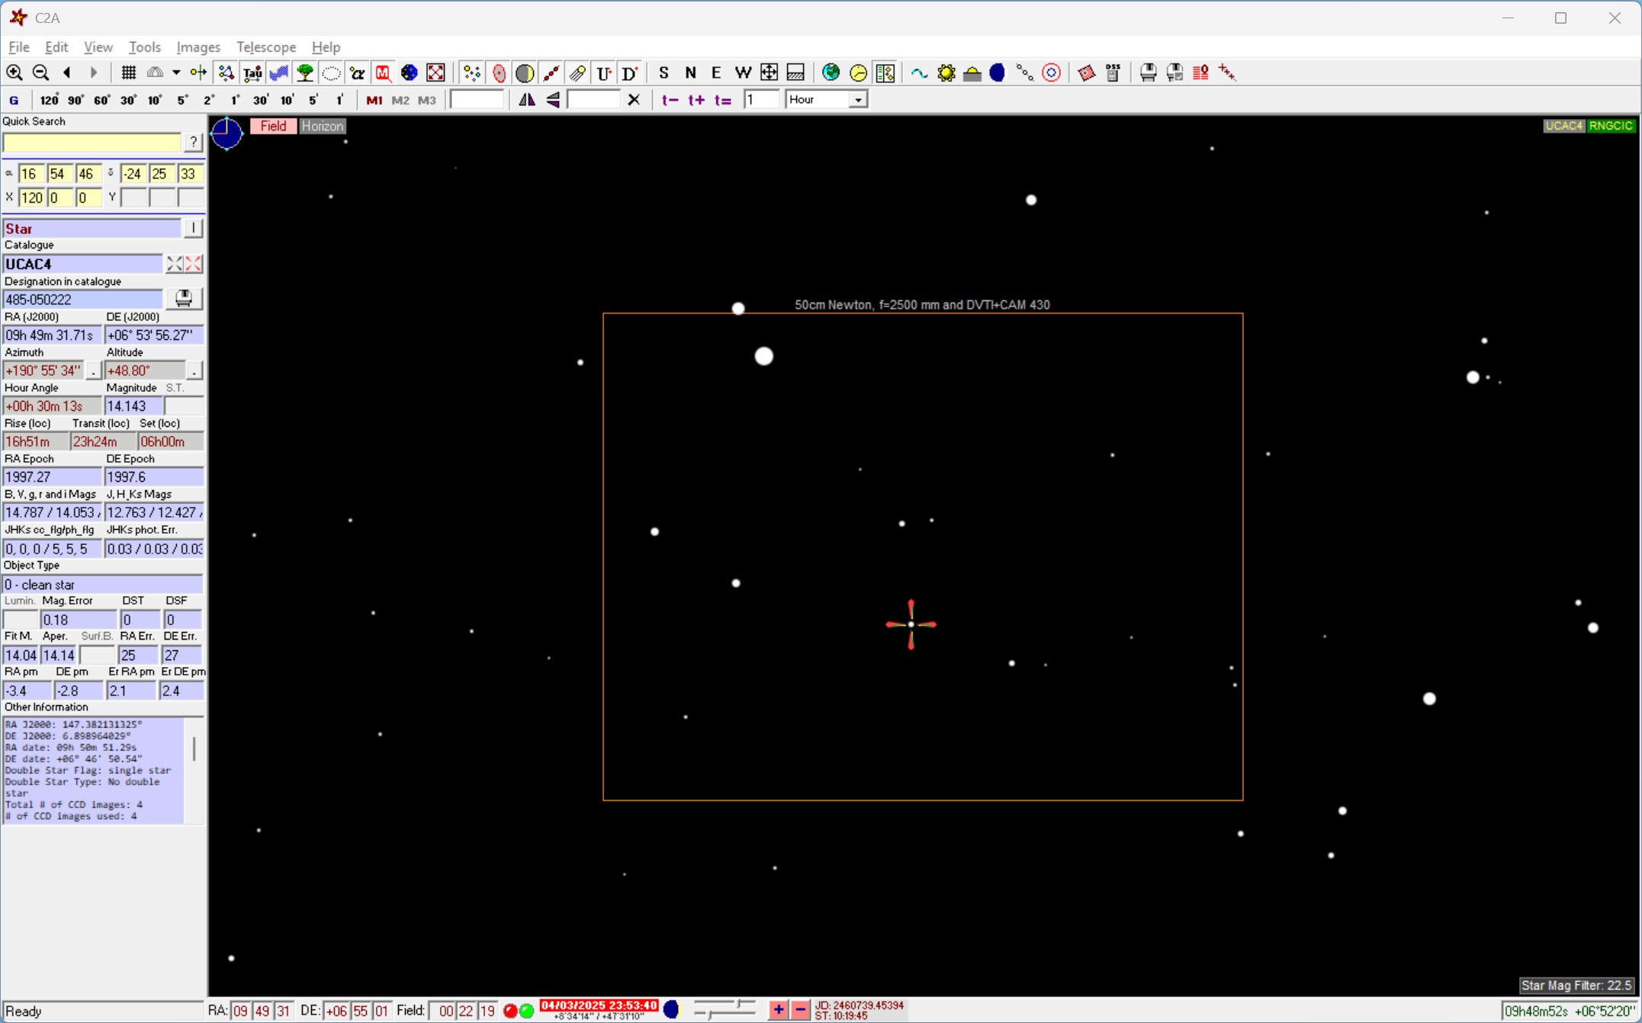Set field of view to 120 degrees
This screenshot has width=1642, height=1023.
coord(50,100)
